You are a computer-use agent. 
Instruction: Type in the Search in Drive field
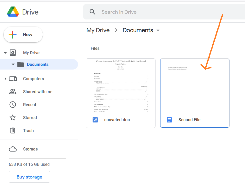click(x=156, y=12)
